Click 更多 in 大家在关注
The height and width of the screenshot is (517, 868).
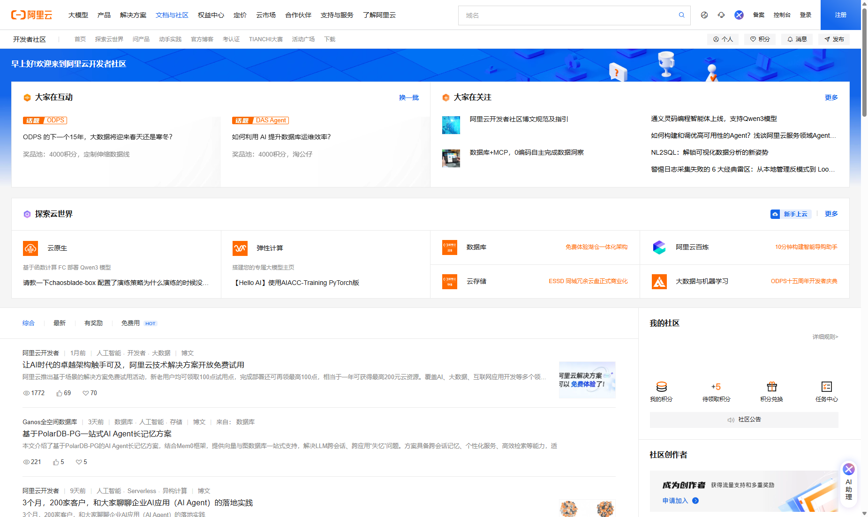[831, 97]
